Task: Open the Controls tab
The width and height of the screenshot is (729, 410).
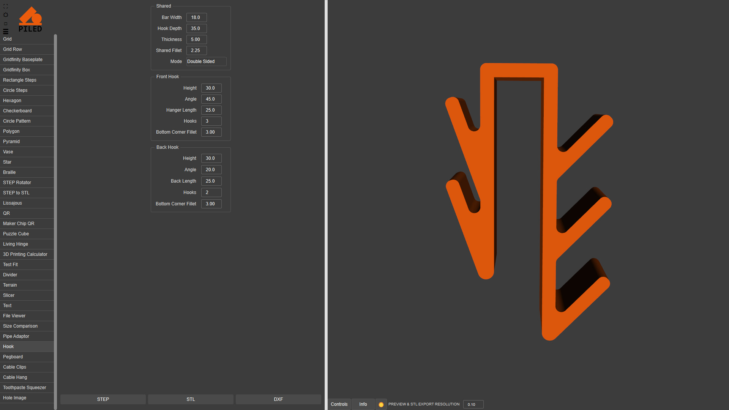Action: (x=339, y=404)
